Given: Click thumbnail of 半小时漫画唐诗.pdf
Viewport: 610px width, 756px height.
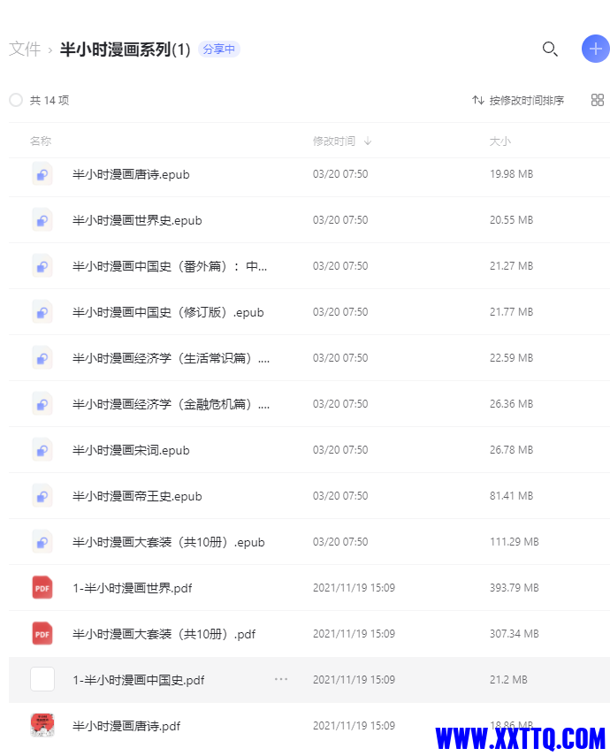Looking at the screenshot, I should tap(42, 725).
